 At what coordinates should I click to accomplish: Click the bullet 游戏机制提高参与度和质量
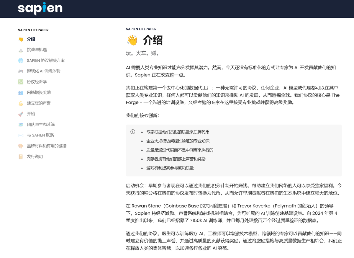(x=170, y=168)
